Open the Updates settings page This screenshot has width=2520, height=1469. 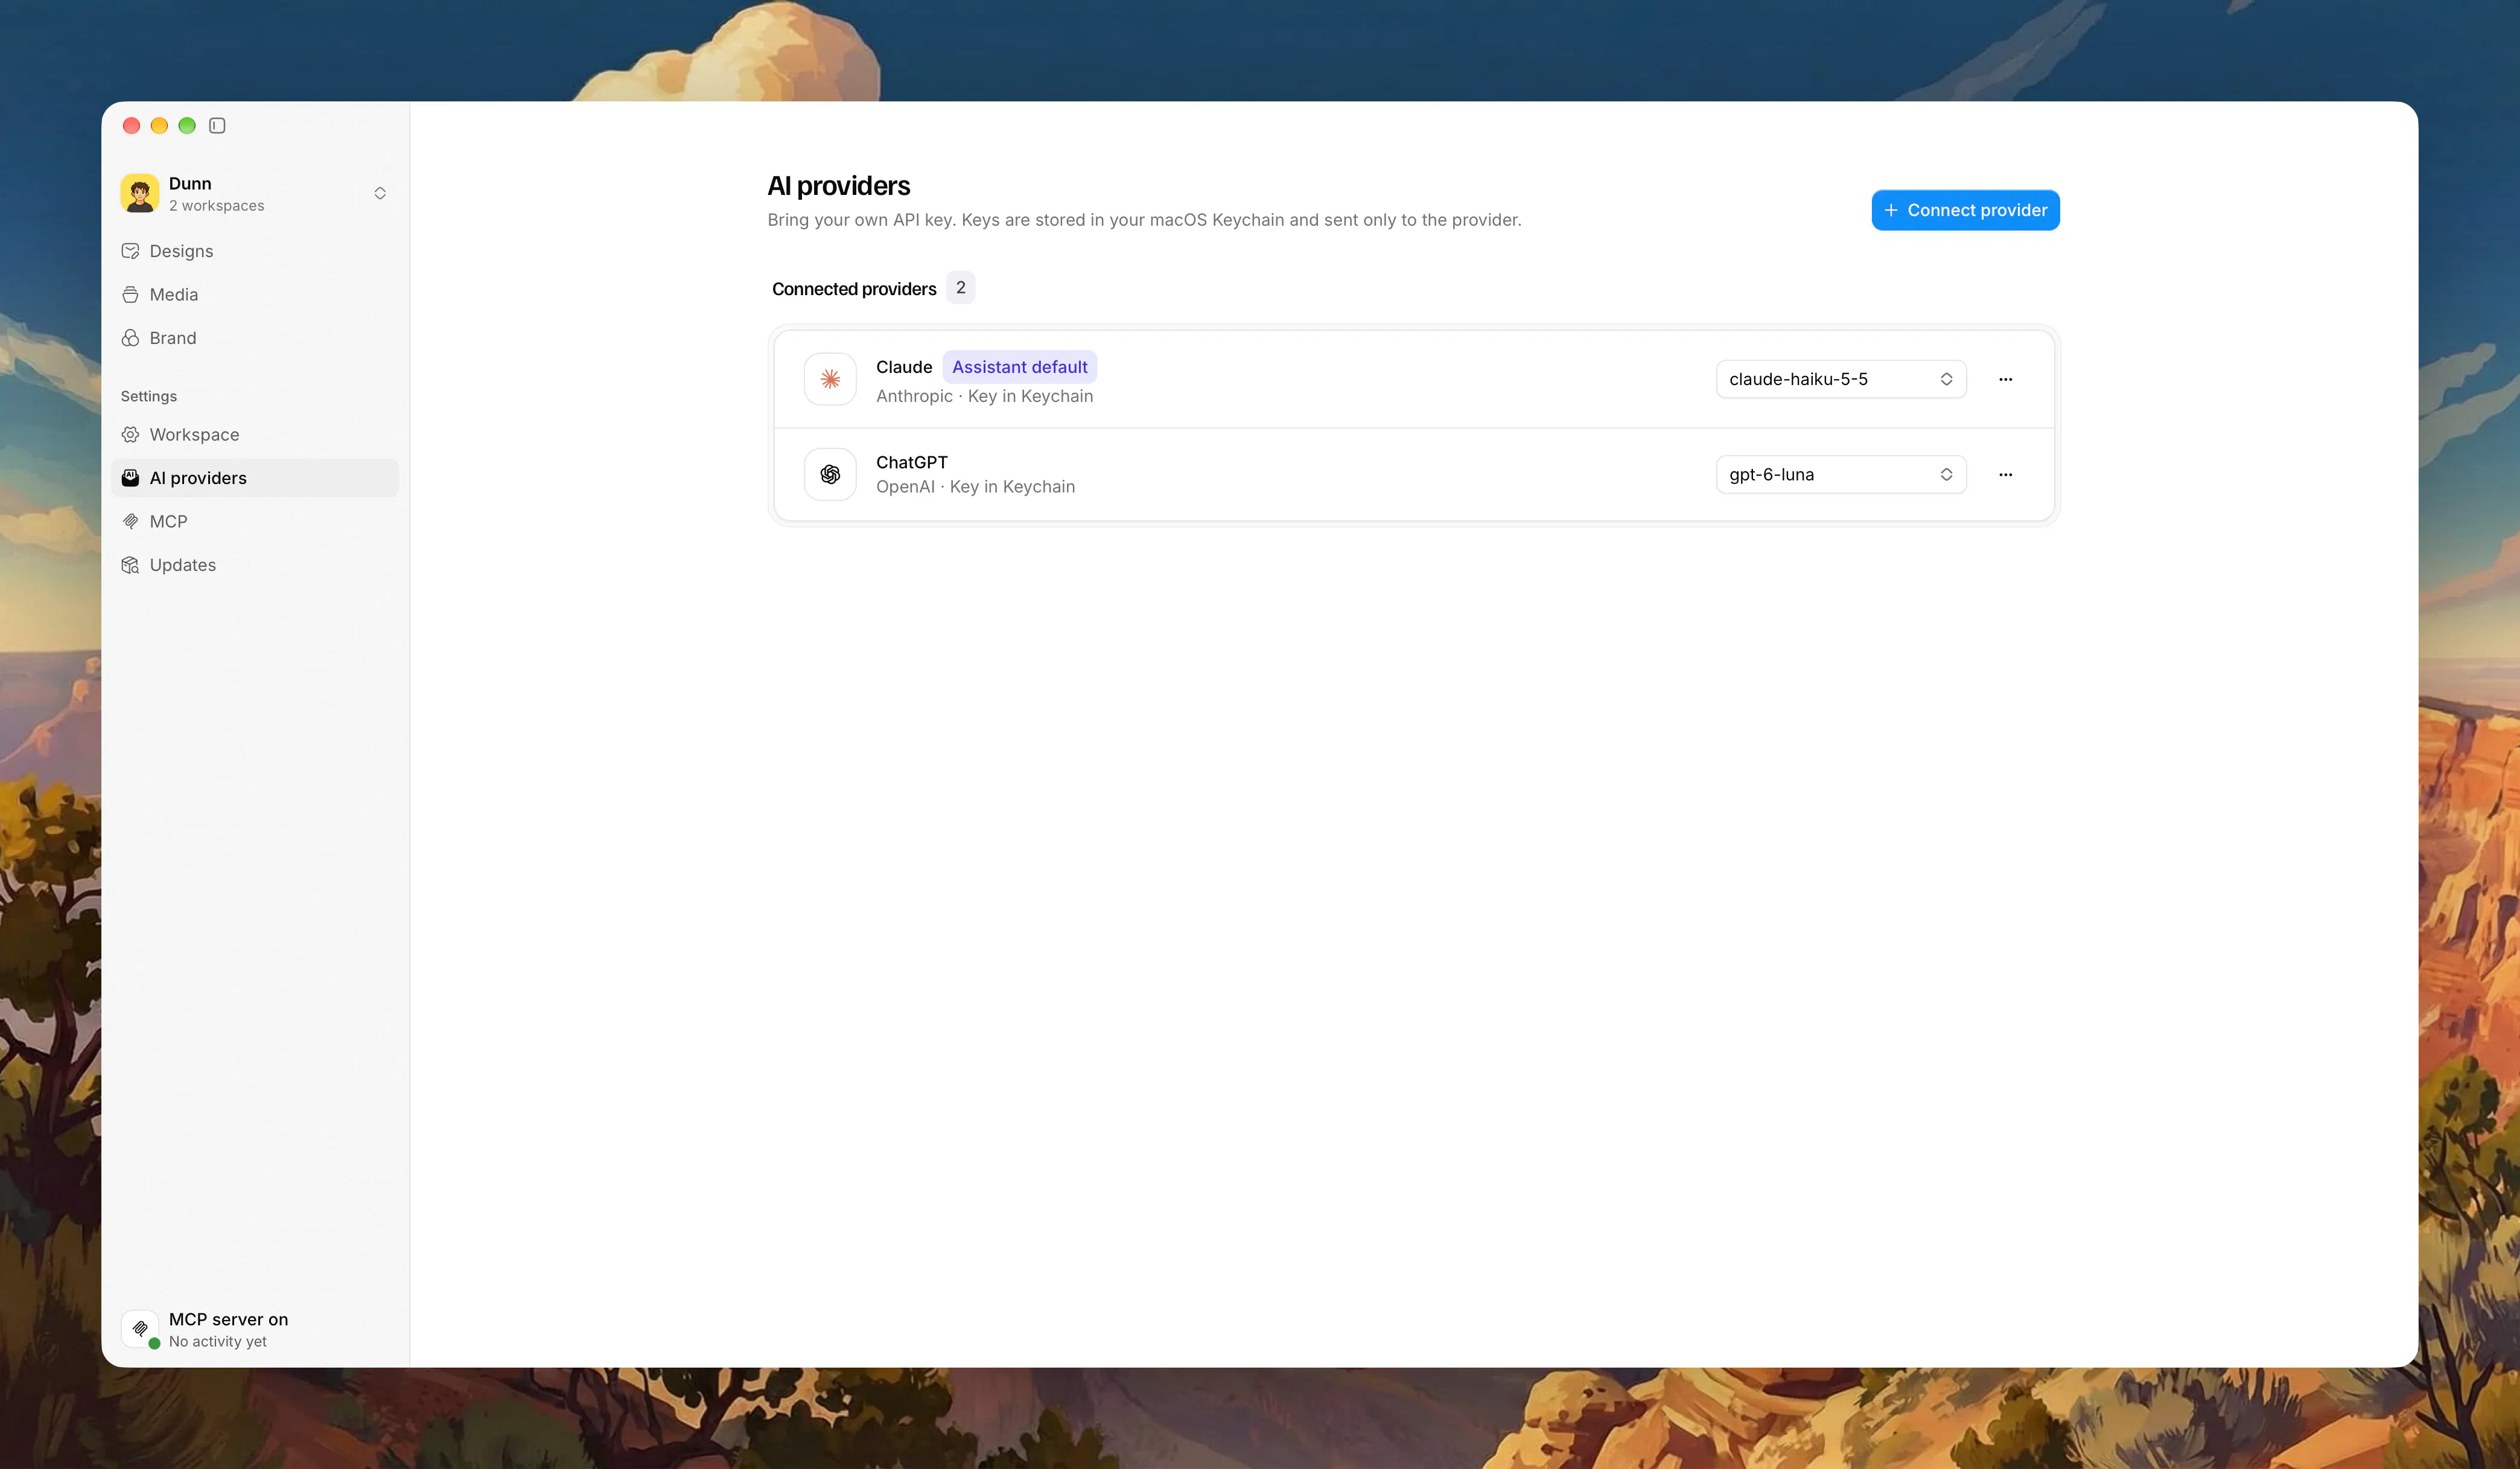tap(255, 565)
